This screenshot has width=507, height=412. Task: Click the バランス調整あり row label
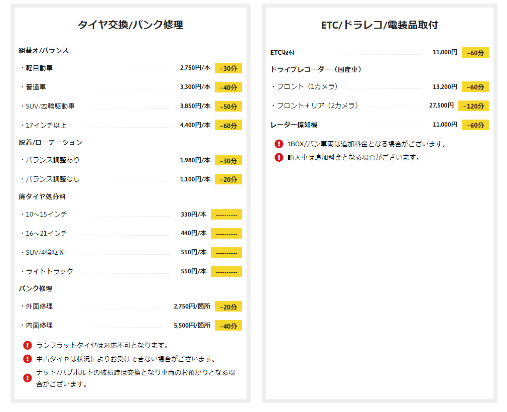tap(52, 160)
